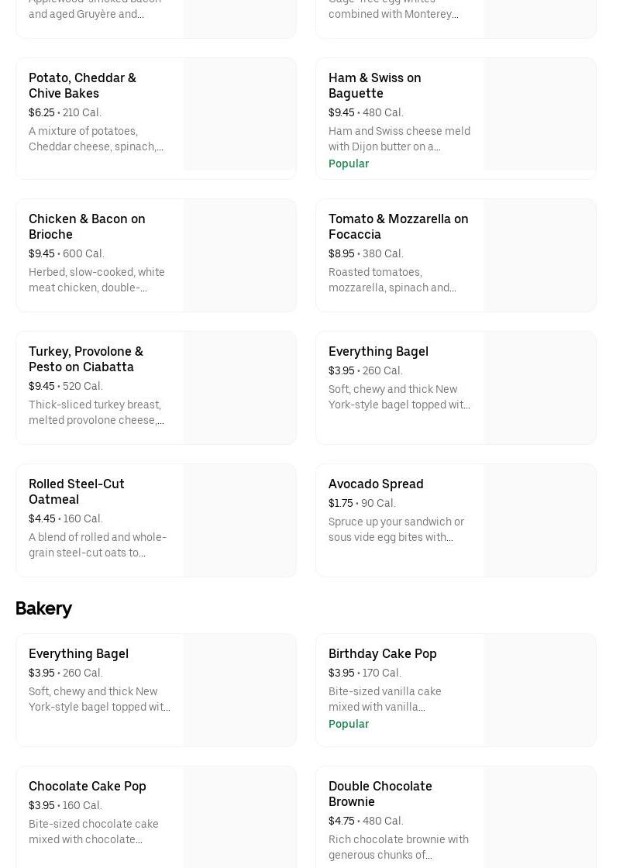Image resolution: width=623 pixels, height=868 pixels.
Task: Click the Bakery section heading
Action: point(43,608)
